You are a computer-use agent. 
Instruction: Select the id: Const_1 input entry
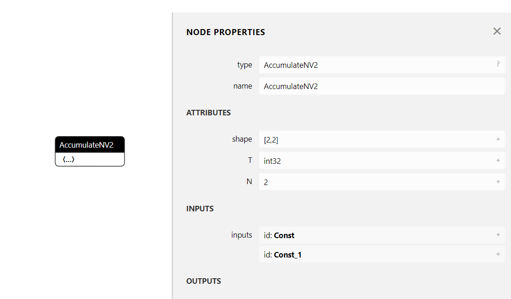[283, 255]
